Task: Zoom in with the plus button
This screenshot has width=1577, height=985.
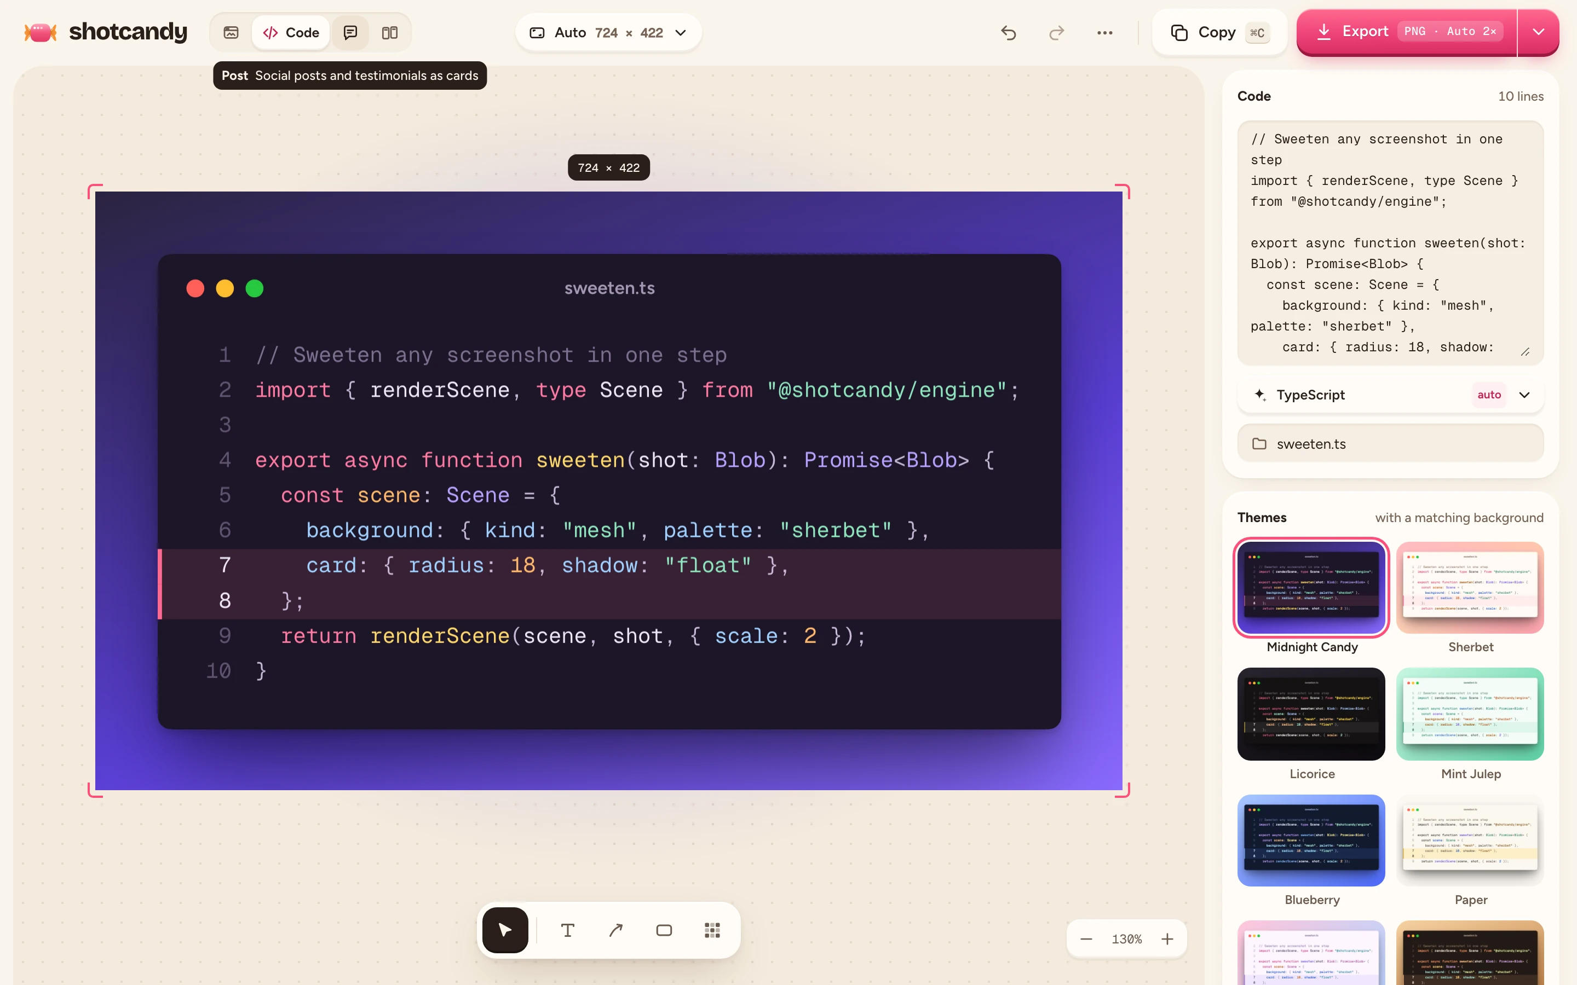Action: [1167, 938]
